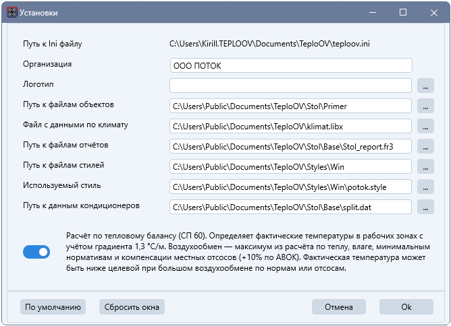Browse for Путь к данным кондиционеров
This screenshot has height=326, width=451.
pos(425,207)
